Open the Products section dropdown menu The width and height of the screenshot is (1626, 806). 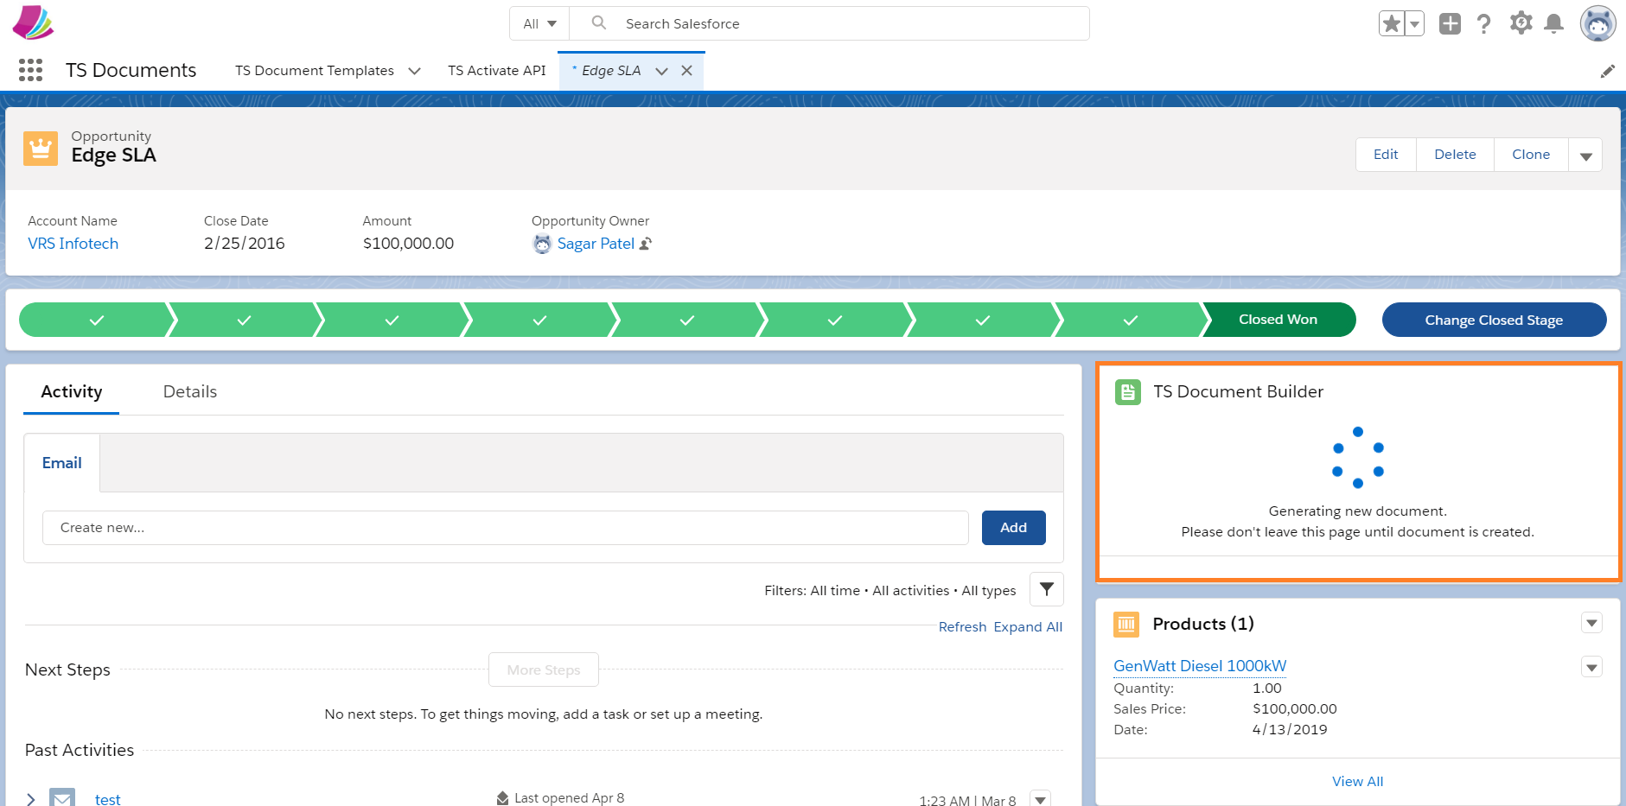point(1591,623)
